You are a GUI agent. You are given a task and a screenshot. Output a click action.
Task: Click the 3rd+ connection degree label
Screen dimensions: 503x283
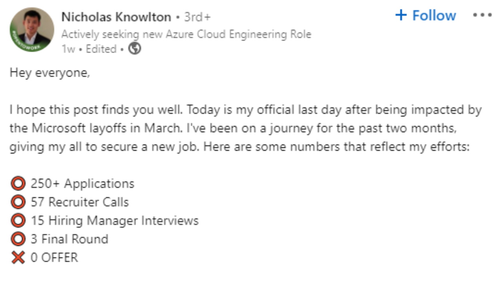(x=197, y=17)
